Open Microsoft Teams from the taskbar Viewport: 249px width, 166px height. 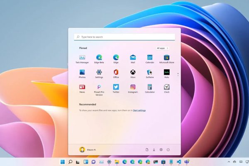[x=187, y=162]
